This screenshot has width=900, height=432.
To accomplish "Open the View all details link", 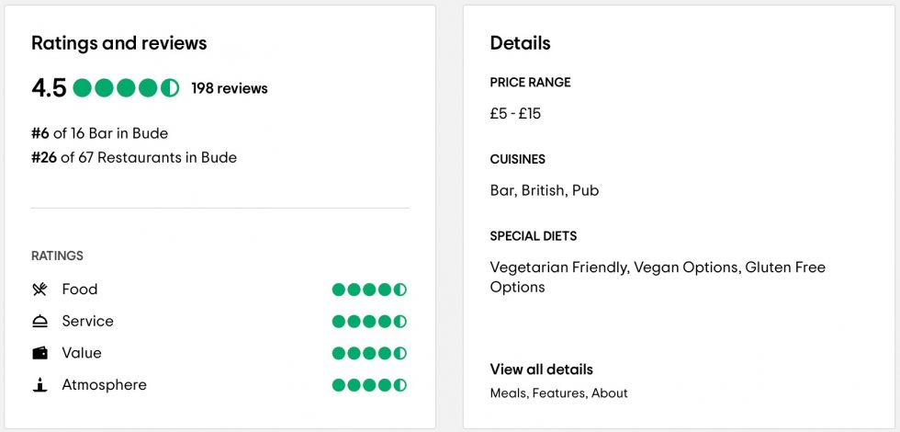I will (x=542, y=369).
